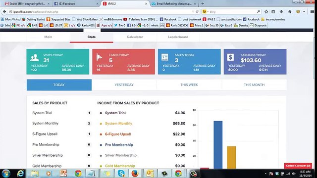Click the Sales Today receipt icon
Image resolution: width=317 pixels, height=178 pixels.
pos(165,57)
